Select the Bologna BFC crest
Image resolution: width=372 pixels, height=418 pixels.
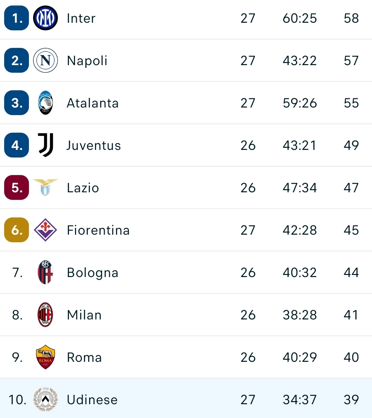pos(45,272)
